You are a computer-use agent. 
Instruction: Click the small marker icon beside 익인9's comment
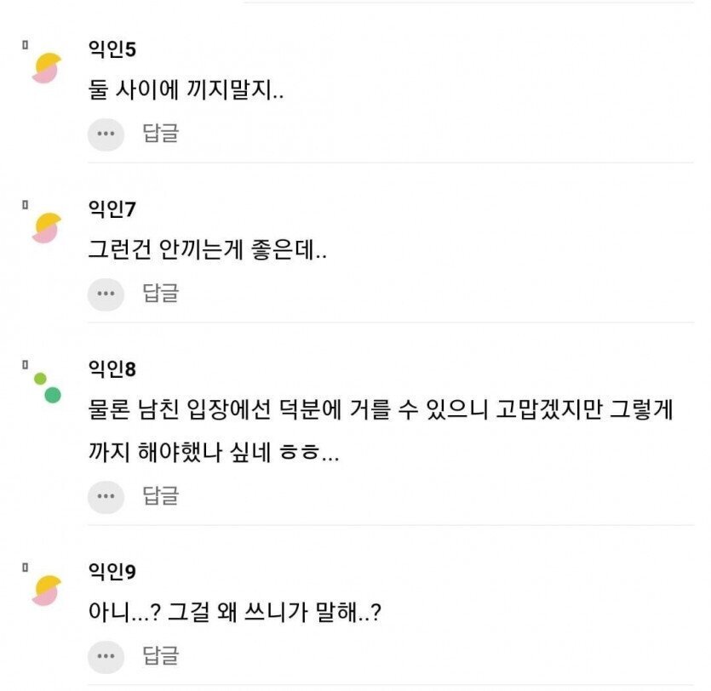point(26,566)
